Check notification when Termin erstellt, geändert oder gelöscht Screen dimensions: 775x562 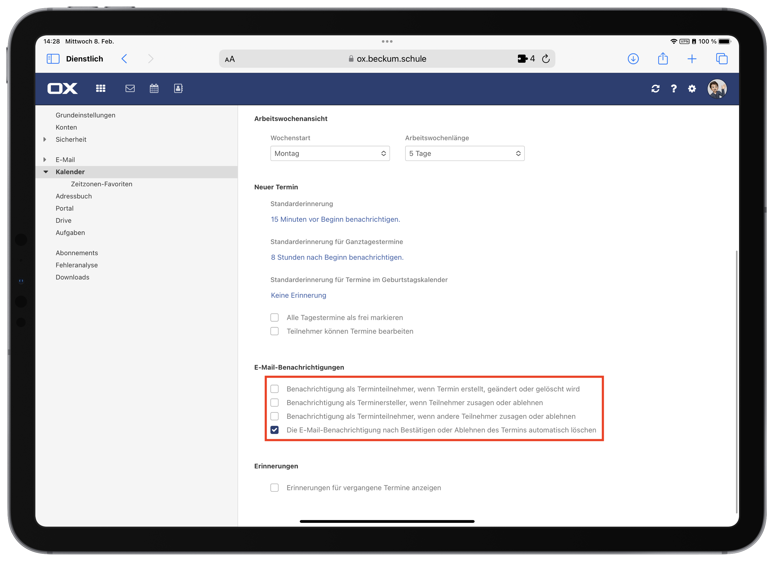(274, 389)
